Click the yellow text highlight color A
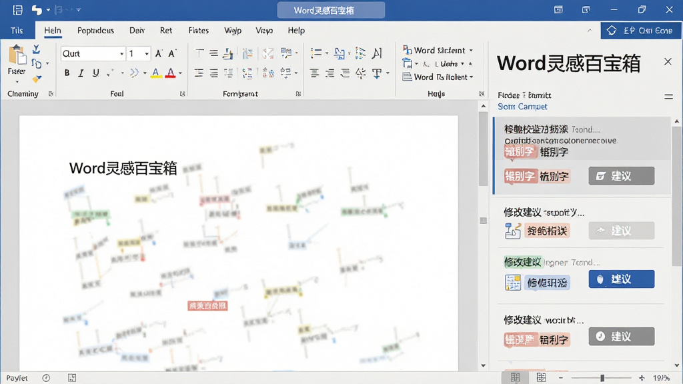The width and height of the screenshot is (683, 384). pos(156,73)
